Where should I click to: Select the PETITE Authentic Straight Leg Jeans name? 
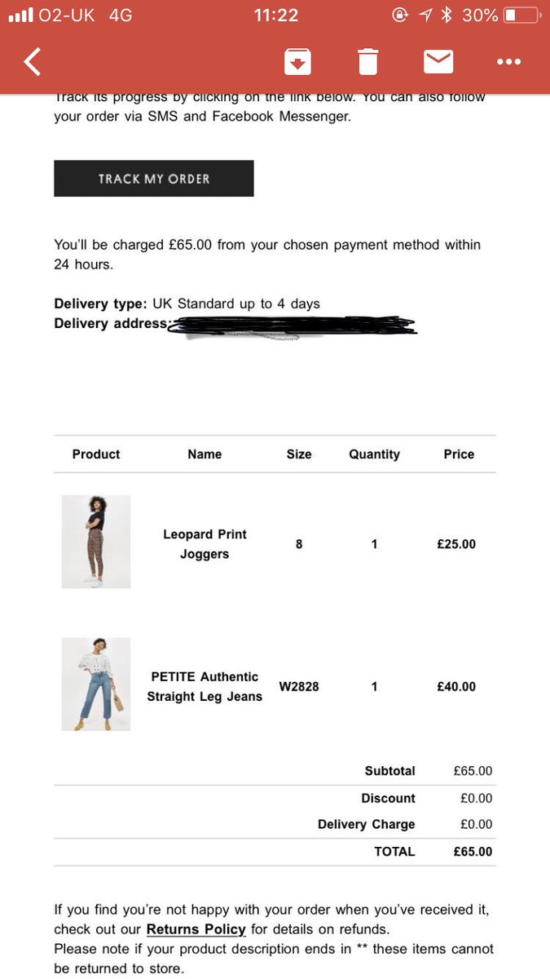[205, 687]
